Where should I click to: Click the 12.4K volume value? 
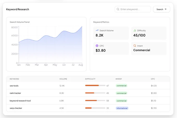point(62,86)
